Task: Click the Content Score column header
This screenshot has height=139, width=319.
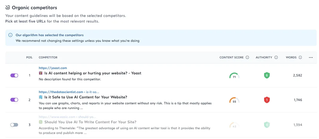Action: click(x=231, y=57)
